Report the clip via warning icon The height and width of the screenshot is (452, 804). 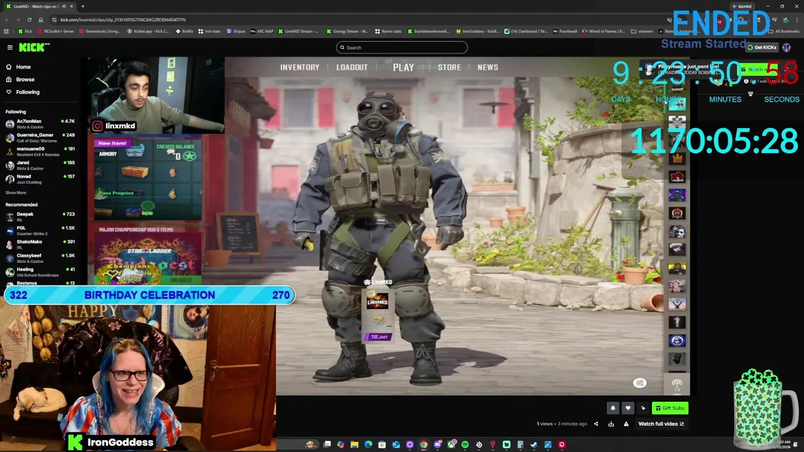626,424
